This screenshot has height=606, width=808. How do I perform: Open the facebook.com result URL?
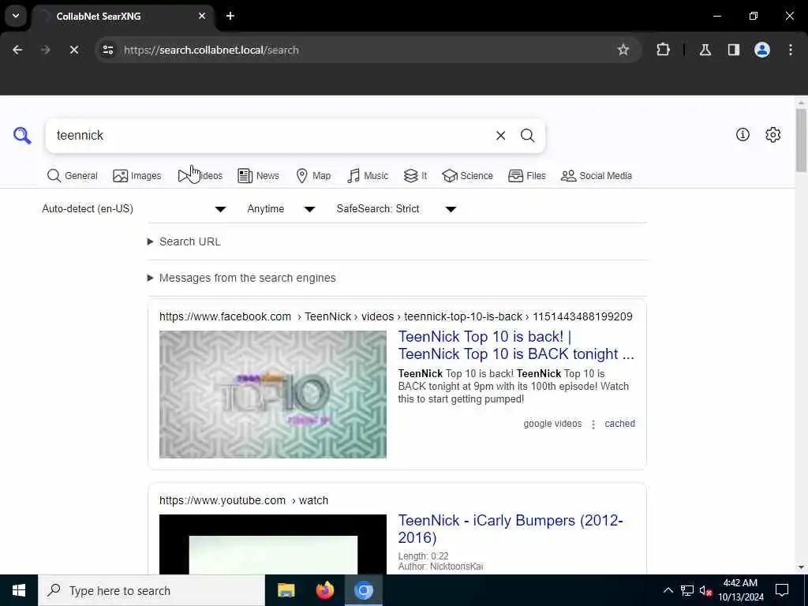(x=396, y=316)
